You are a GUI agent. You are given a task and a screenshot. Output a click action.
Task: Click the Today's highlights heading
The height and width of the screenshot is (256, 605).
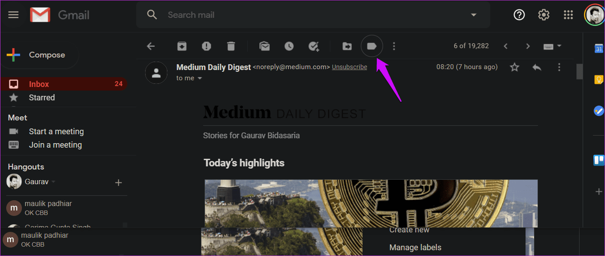(244, 163)
